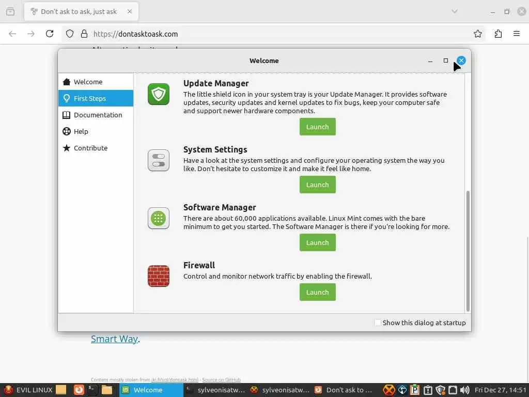
Task: Go forward in Firefox
Action: [30, 34]
